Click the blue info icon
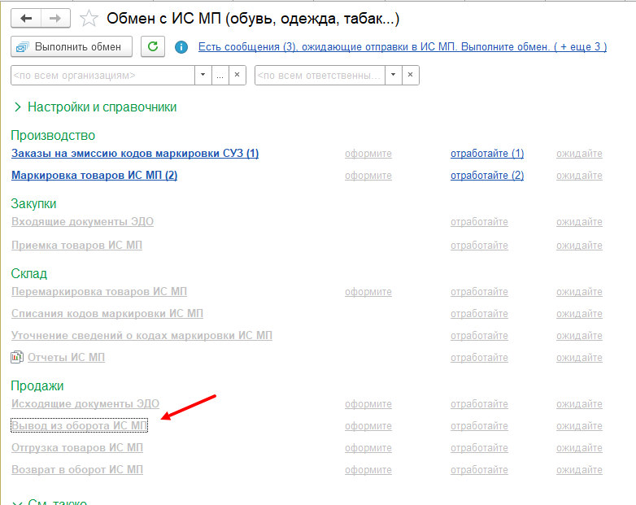The image size is (636, 505). click(x=181, y=47)
